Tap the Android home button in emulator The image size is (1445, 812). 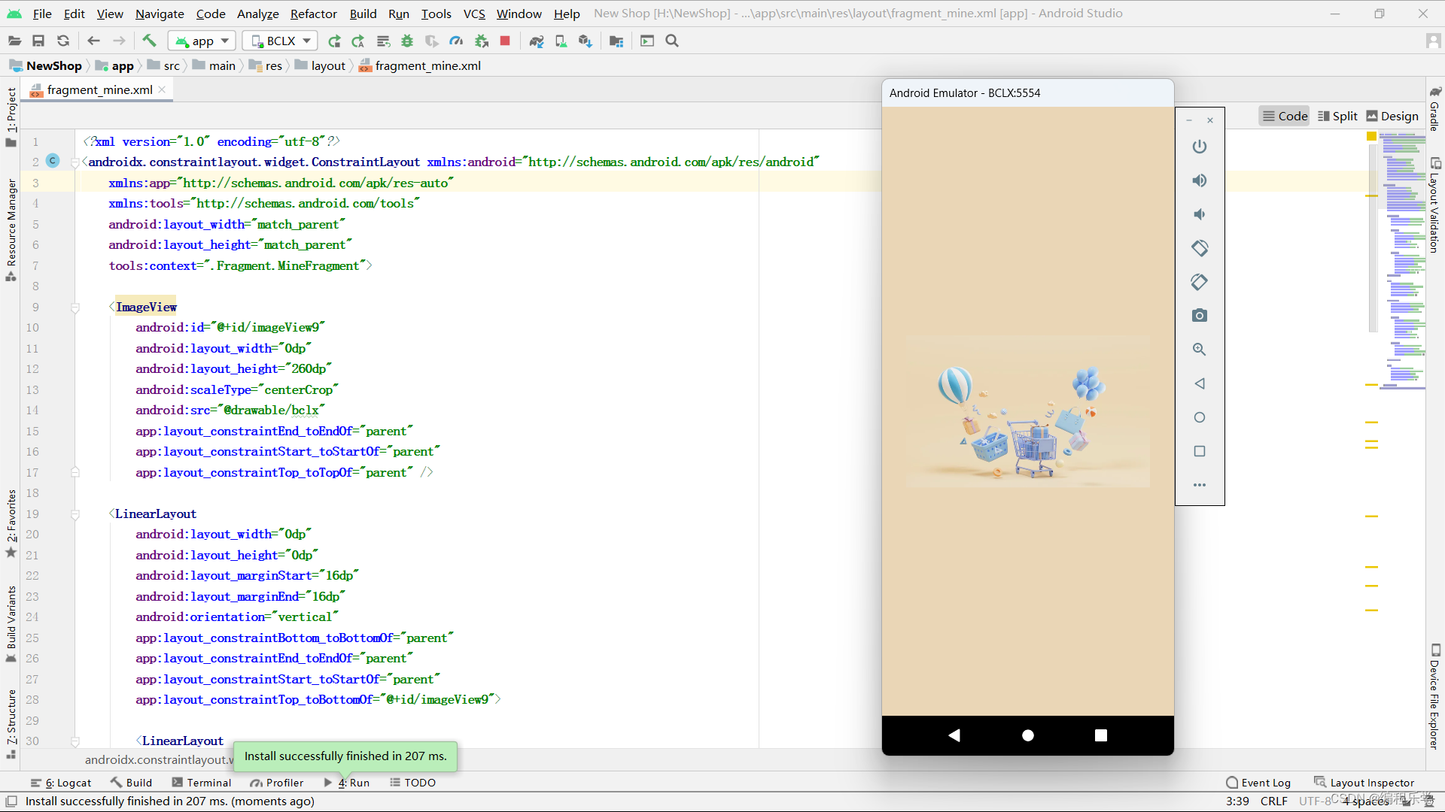(x=1028, y=735)
